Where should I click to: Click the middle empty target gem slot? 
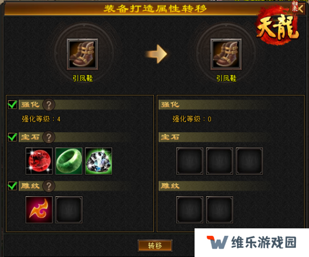click(219, 161)
